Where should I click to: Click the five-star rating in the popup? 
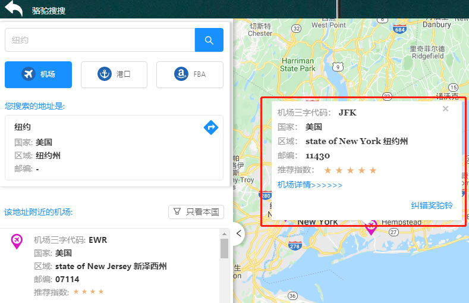[350, 170]
